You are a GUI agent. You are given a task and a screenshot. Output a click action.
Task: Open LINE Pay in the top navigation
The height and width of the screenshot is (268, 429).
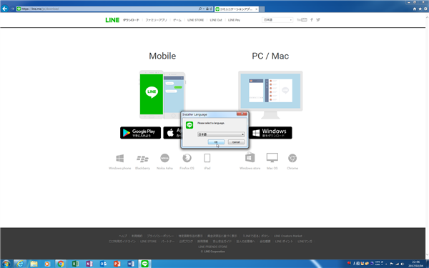coord(234,20)
